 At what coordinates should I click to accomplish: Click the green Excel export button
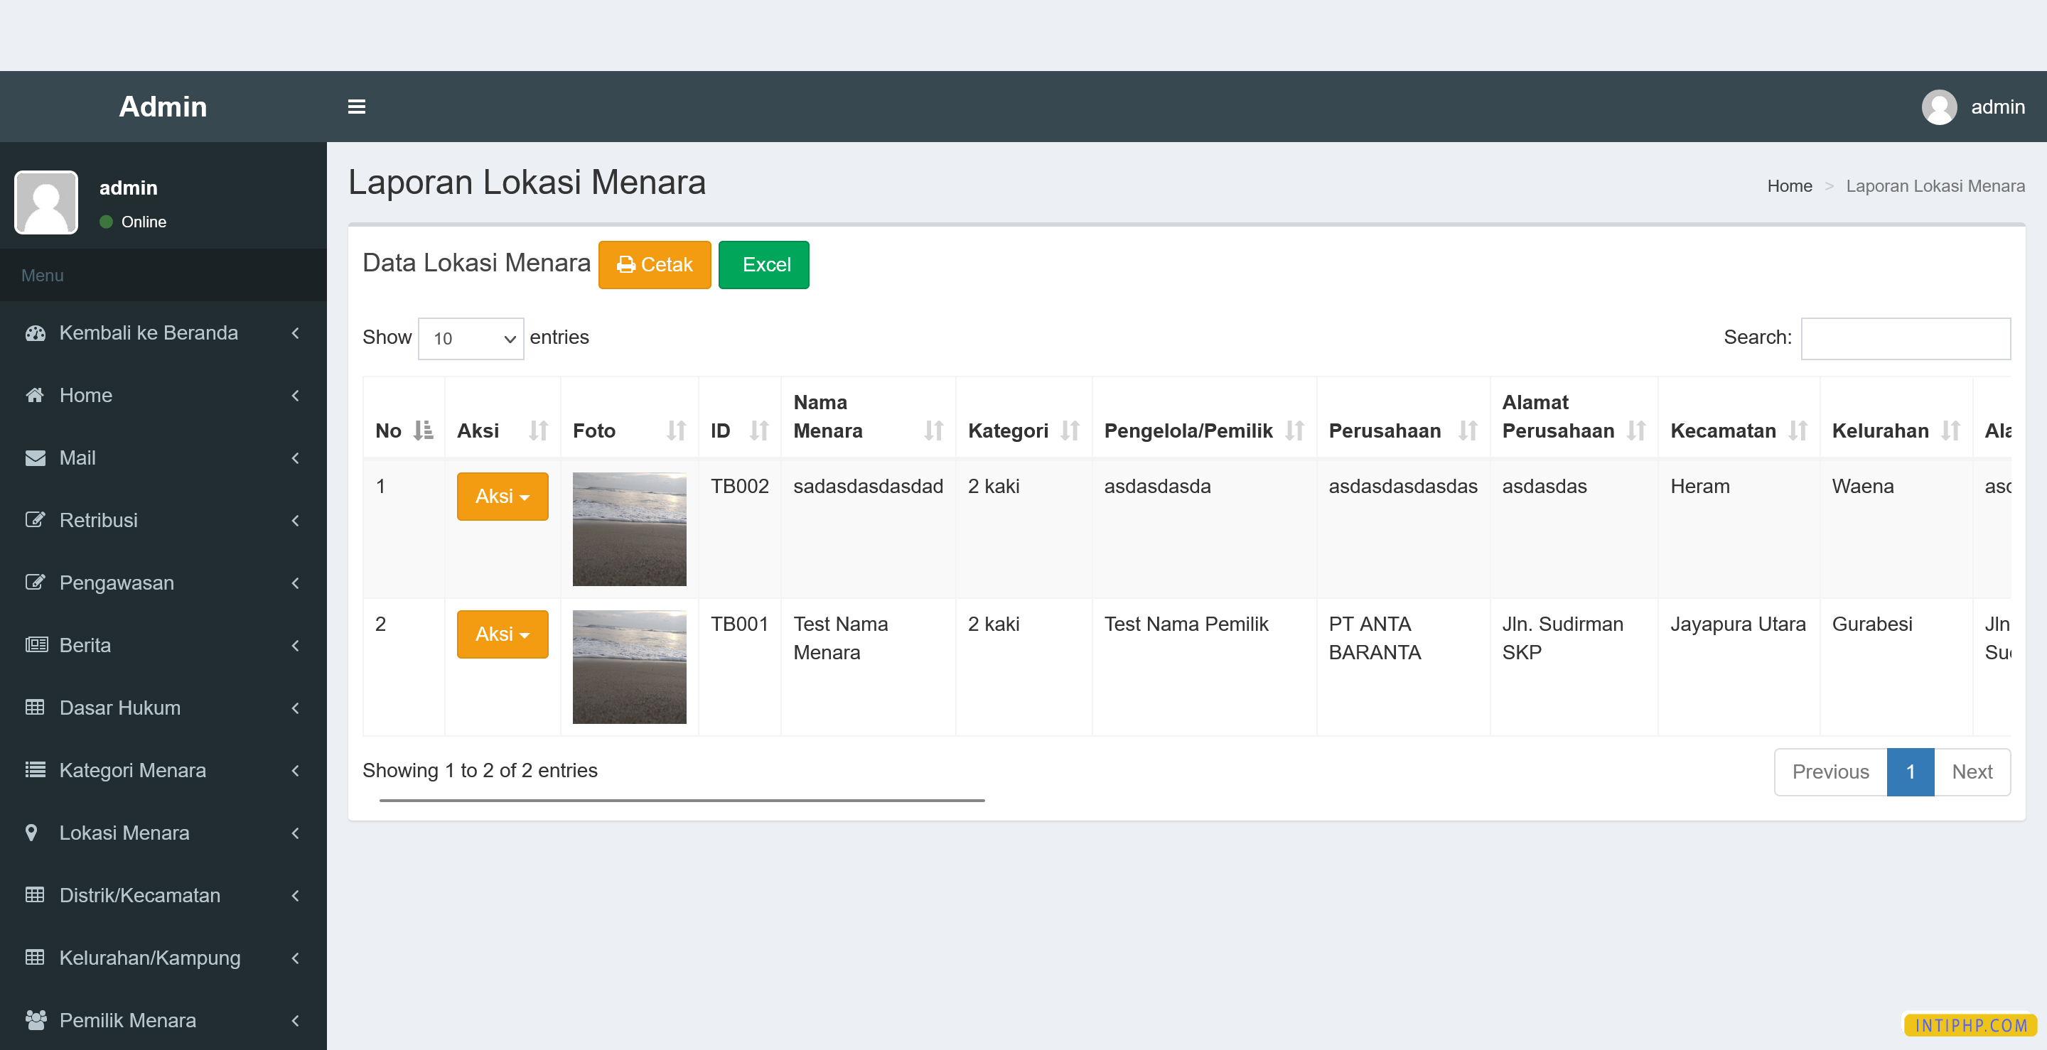point(763,264)
